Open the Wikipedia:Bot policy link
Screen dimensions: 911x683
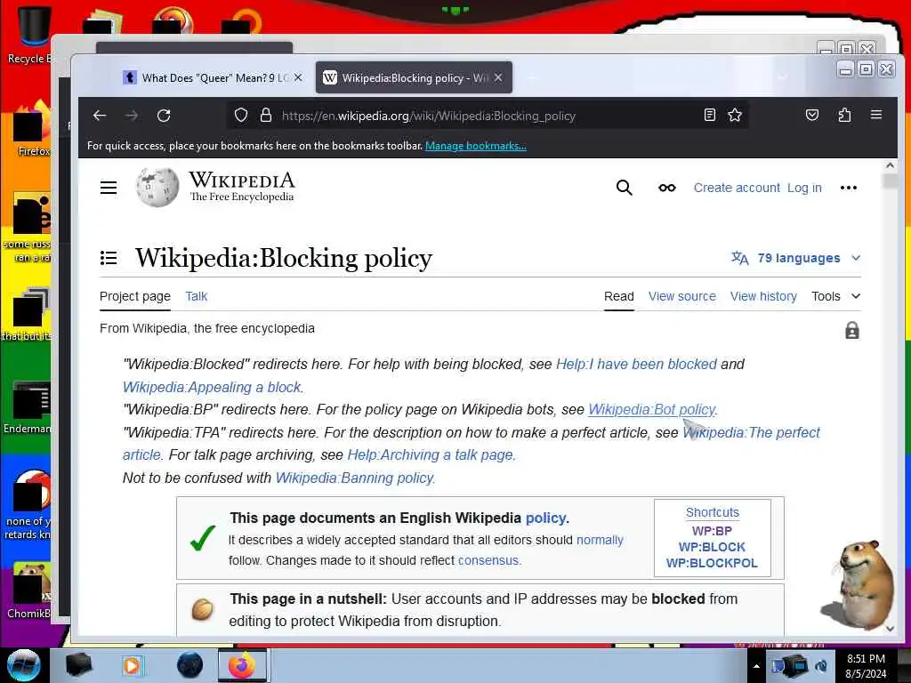pos(652,409)
